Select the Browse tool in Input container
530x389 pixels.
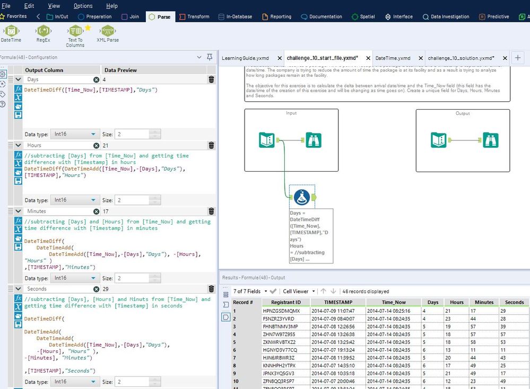(x=314, y=140)
